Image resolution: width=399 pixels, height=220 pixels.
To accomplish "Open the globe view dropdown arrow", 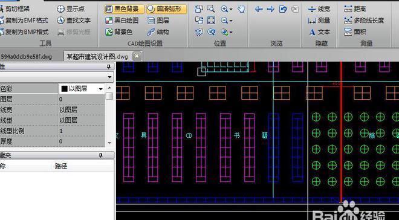I will pos(231,32).
